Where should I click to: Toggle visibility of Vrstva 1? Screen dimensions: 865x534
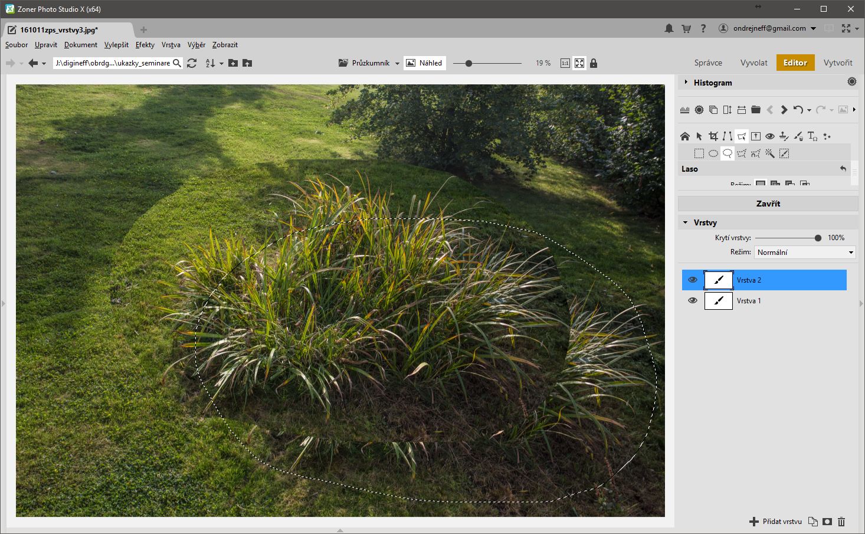(x=693, y=301)
